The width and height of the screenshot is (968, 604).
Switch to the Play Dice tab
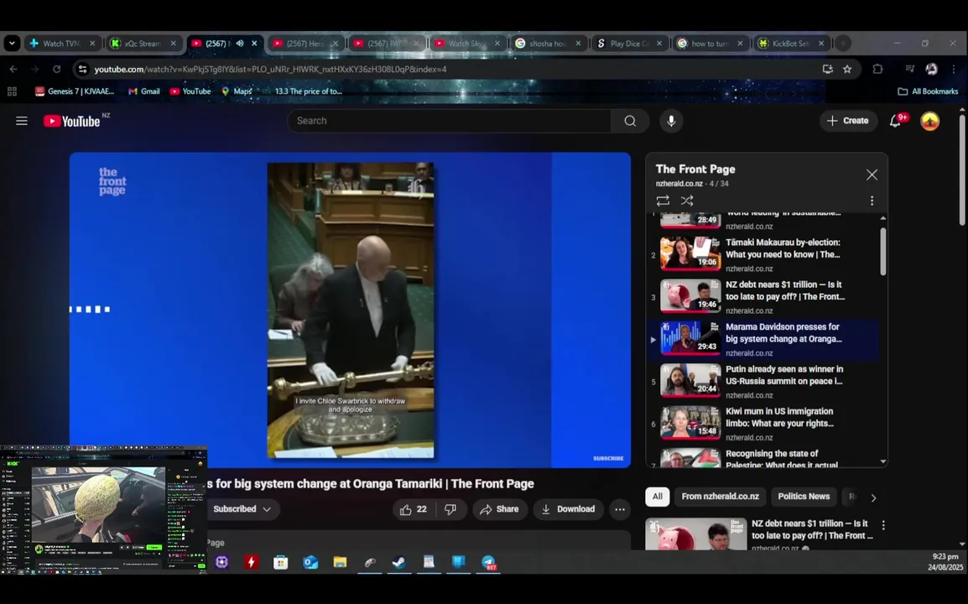629,44
